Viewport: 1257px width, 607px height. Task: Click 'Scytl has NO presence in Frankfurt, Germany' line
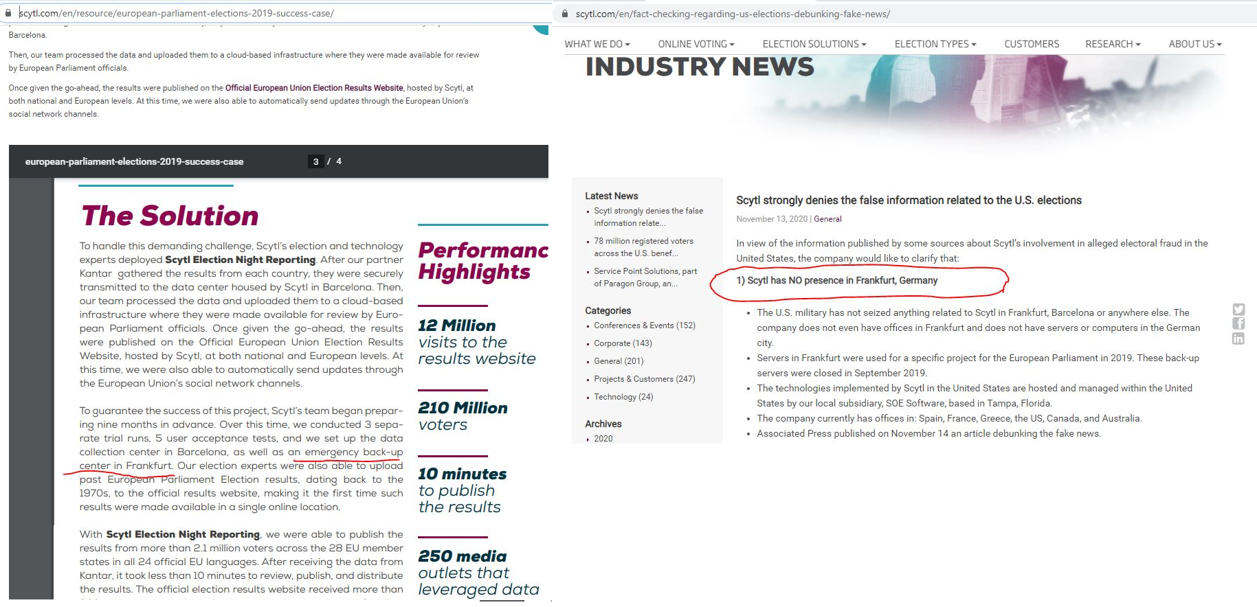tap(836, 281)
